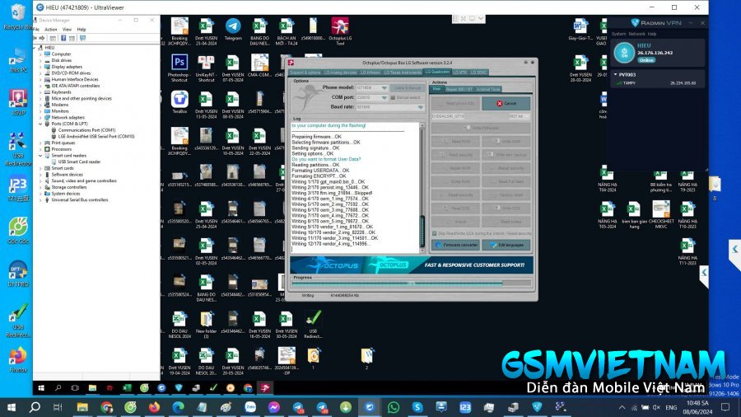The image size is (741, 417).
Task: Open UniKeyNT shortcut icon
Action: (x=206, y=68)
